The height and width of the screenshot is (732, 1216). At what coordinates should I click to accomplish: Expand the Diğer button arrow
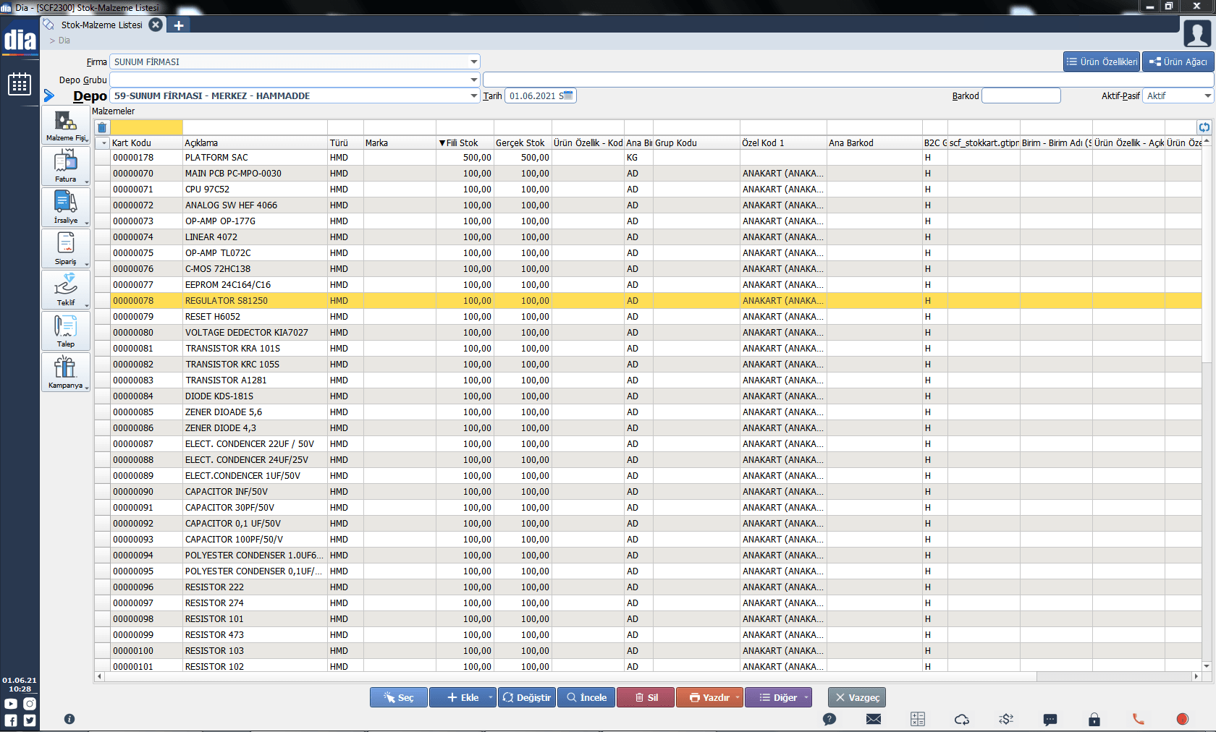806,697
